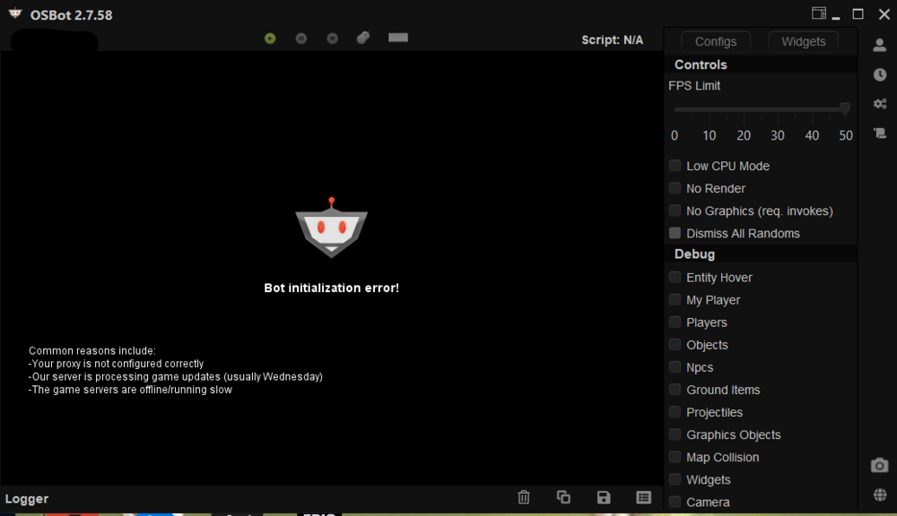The image size is (897, 516).
Task: Tick the Graphics Objects checkbox
Action: [675, 434]
